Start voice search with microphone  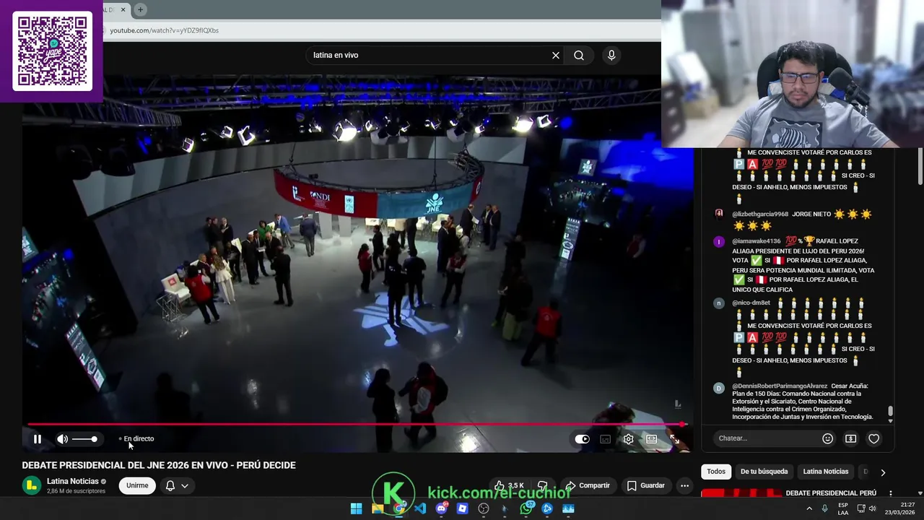611,55
